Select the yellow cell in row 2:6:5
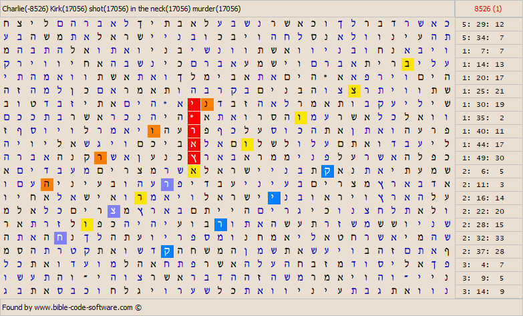Screen dimensions: 523x316 point(194,171)
